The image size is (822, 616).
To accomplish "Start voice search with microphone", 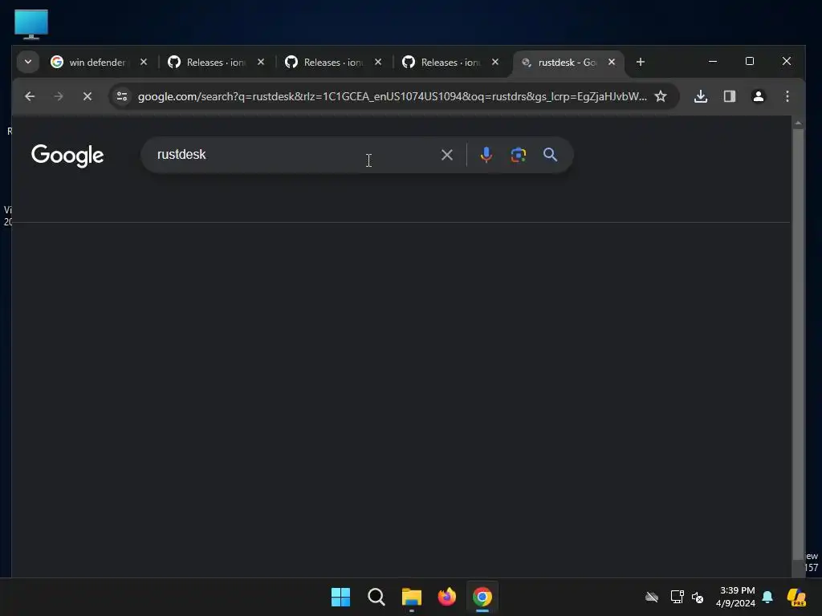I will (486, 155).
